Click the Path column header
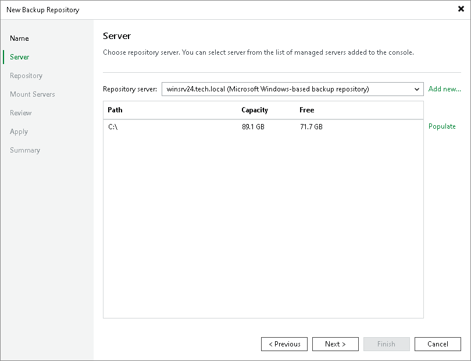 115,110
